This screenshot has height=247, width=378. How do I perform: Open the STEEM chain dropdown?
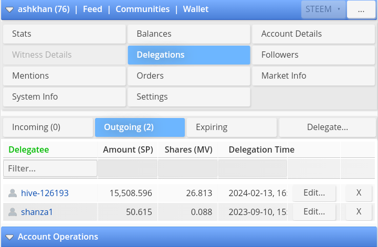pos(323,9)
